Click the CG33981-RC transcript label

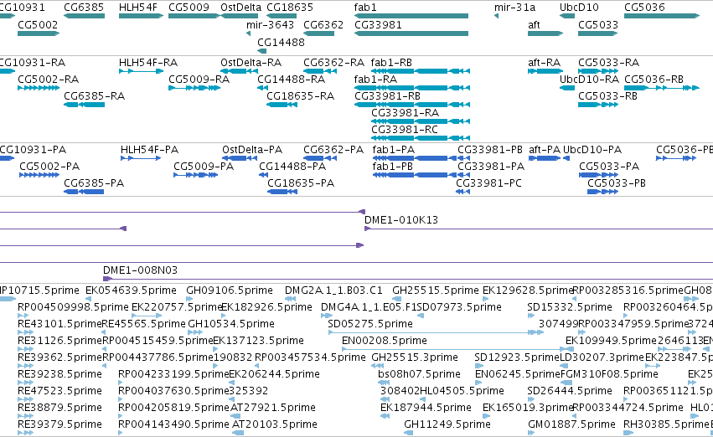click(405, 130)
